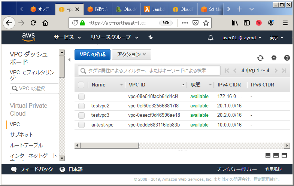The image size is (294, 186).
Task: Check the ai-test-vpc row checkbox
Action: (x=81, y=125)
